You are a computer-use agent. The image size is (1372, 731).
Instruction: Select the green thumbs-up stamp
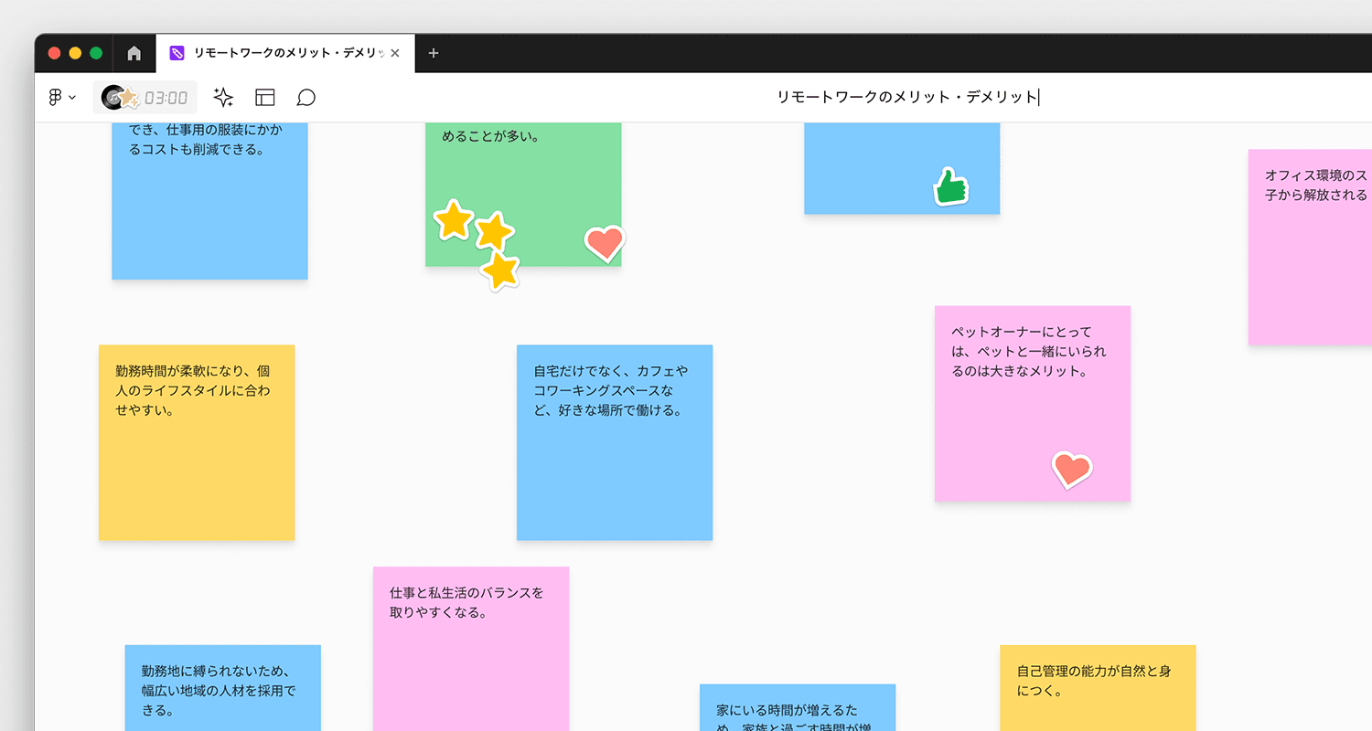point(950,187)
